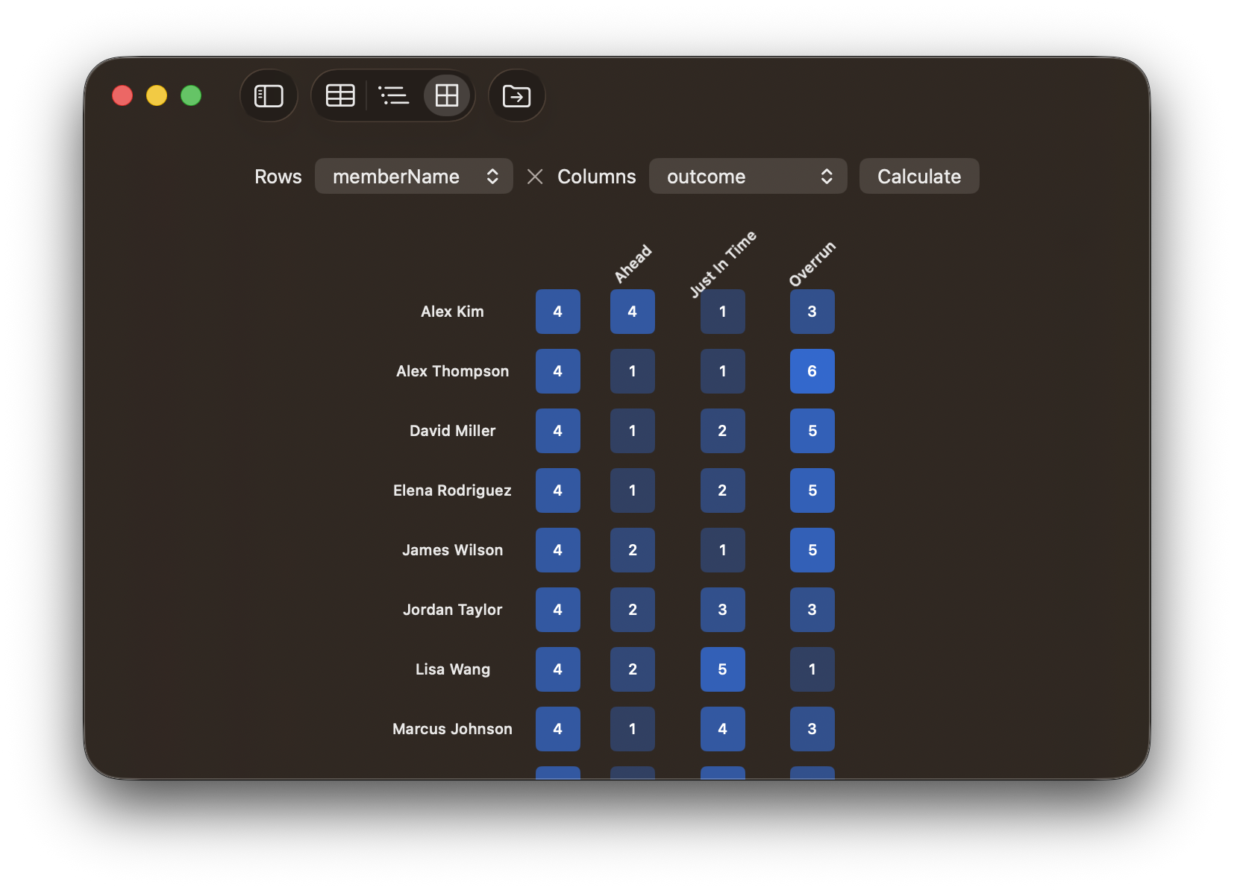Image resolution: width=1234 pixels, height=890 pixels.
Task: Click the green full-screen window button
Action: [x=191, y=96]
